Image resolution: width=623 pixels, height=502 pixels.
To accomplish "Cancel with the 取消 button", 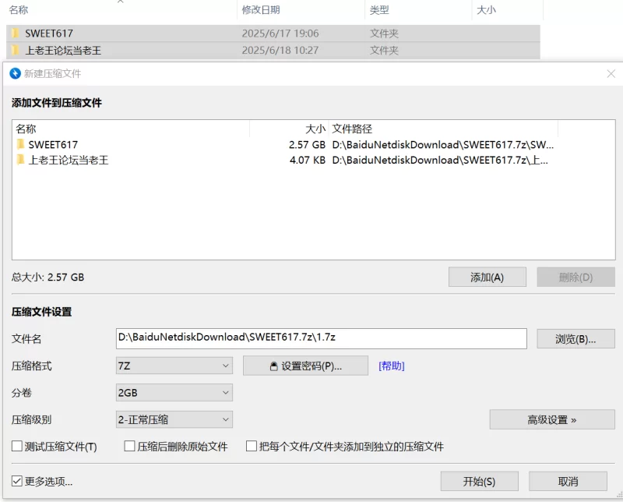I will pos(568,481).
